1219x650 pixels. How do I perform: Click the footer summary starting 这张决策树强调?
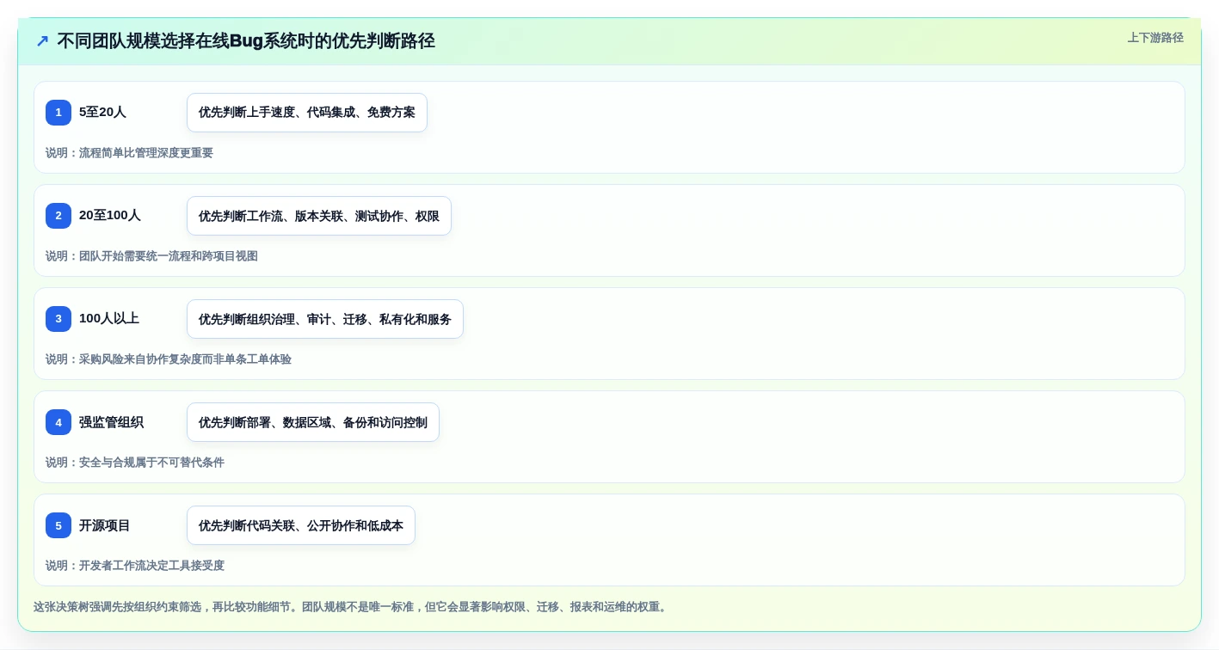pos(352,607)
